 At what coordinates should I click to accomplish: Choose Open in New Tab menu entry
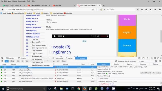click(37, 63)
